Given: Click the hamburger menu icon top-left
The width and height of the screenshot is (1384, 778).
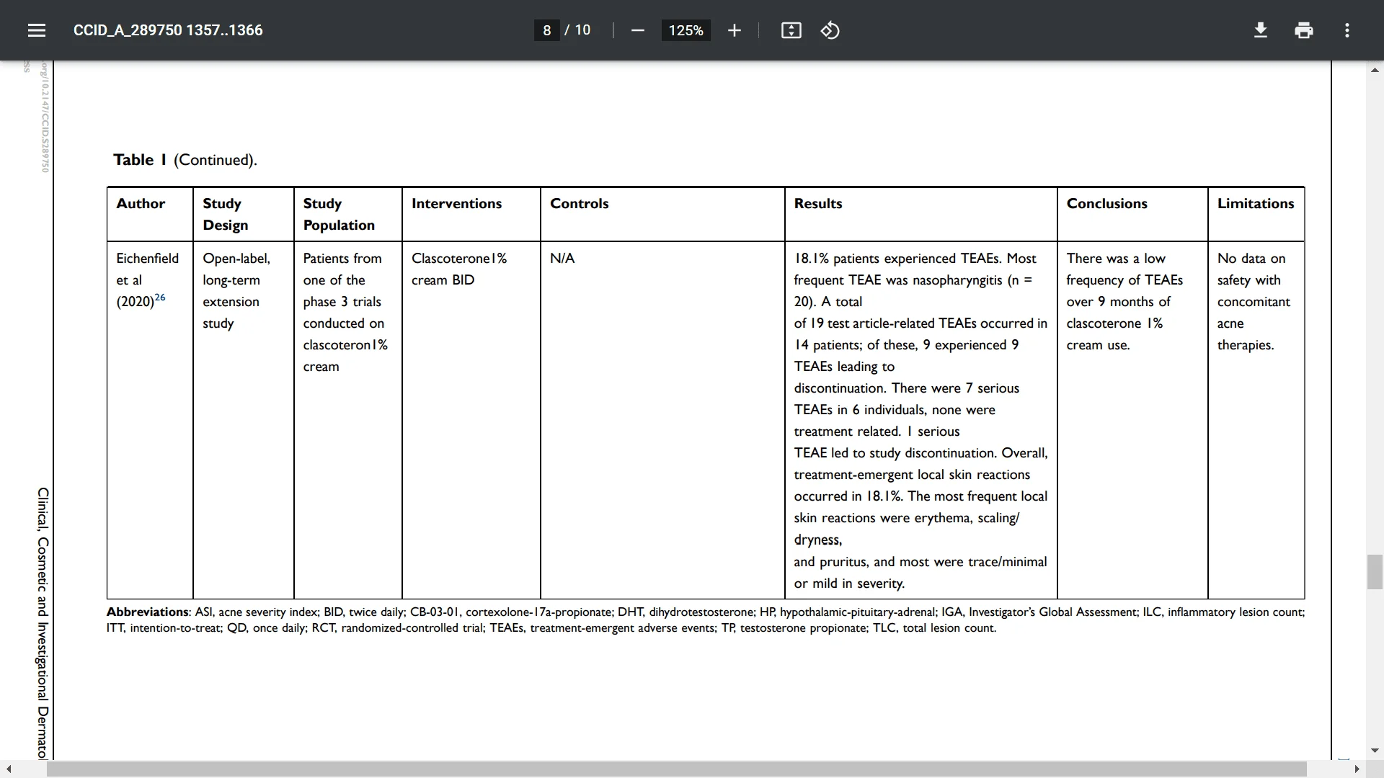Looking at the screenshot, I should pos(36,30).
